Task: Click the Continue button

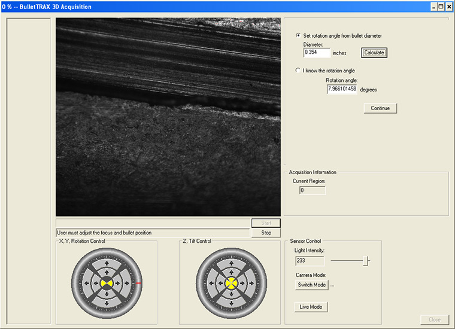Action: click(x=380, y=108)
